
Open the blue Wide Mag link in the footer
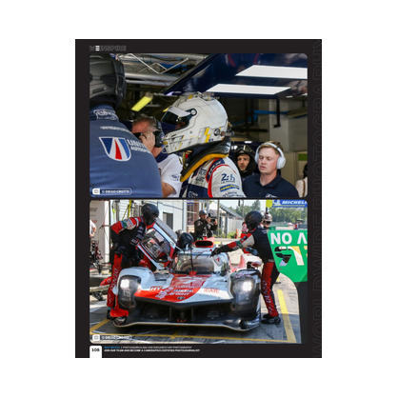click(x=110, y=348)
